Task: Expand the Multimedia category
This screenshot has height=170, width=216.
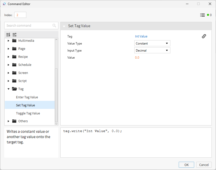Action: (x=9, y=41)
